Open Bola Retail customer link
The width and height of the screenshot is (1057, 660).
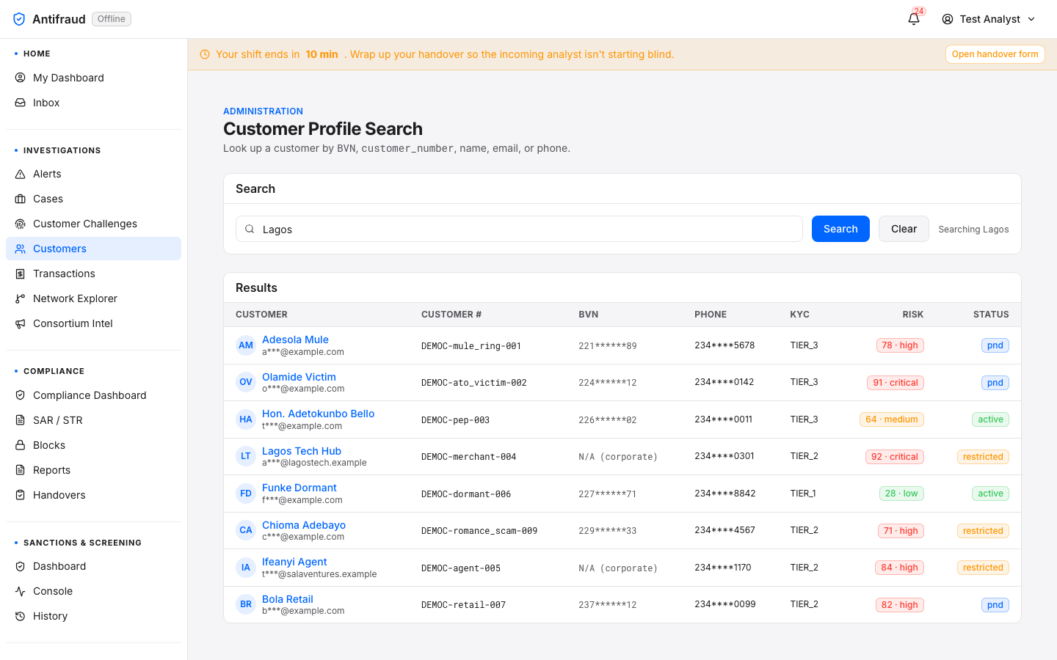(x=288, y=599)
